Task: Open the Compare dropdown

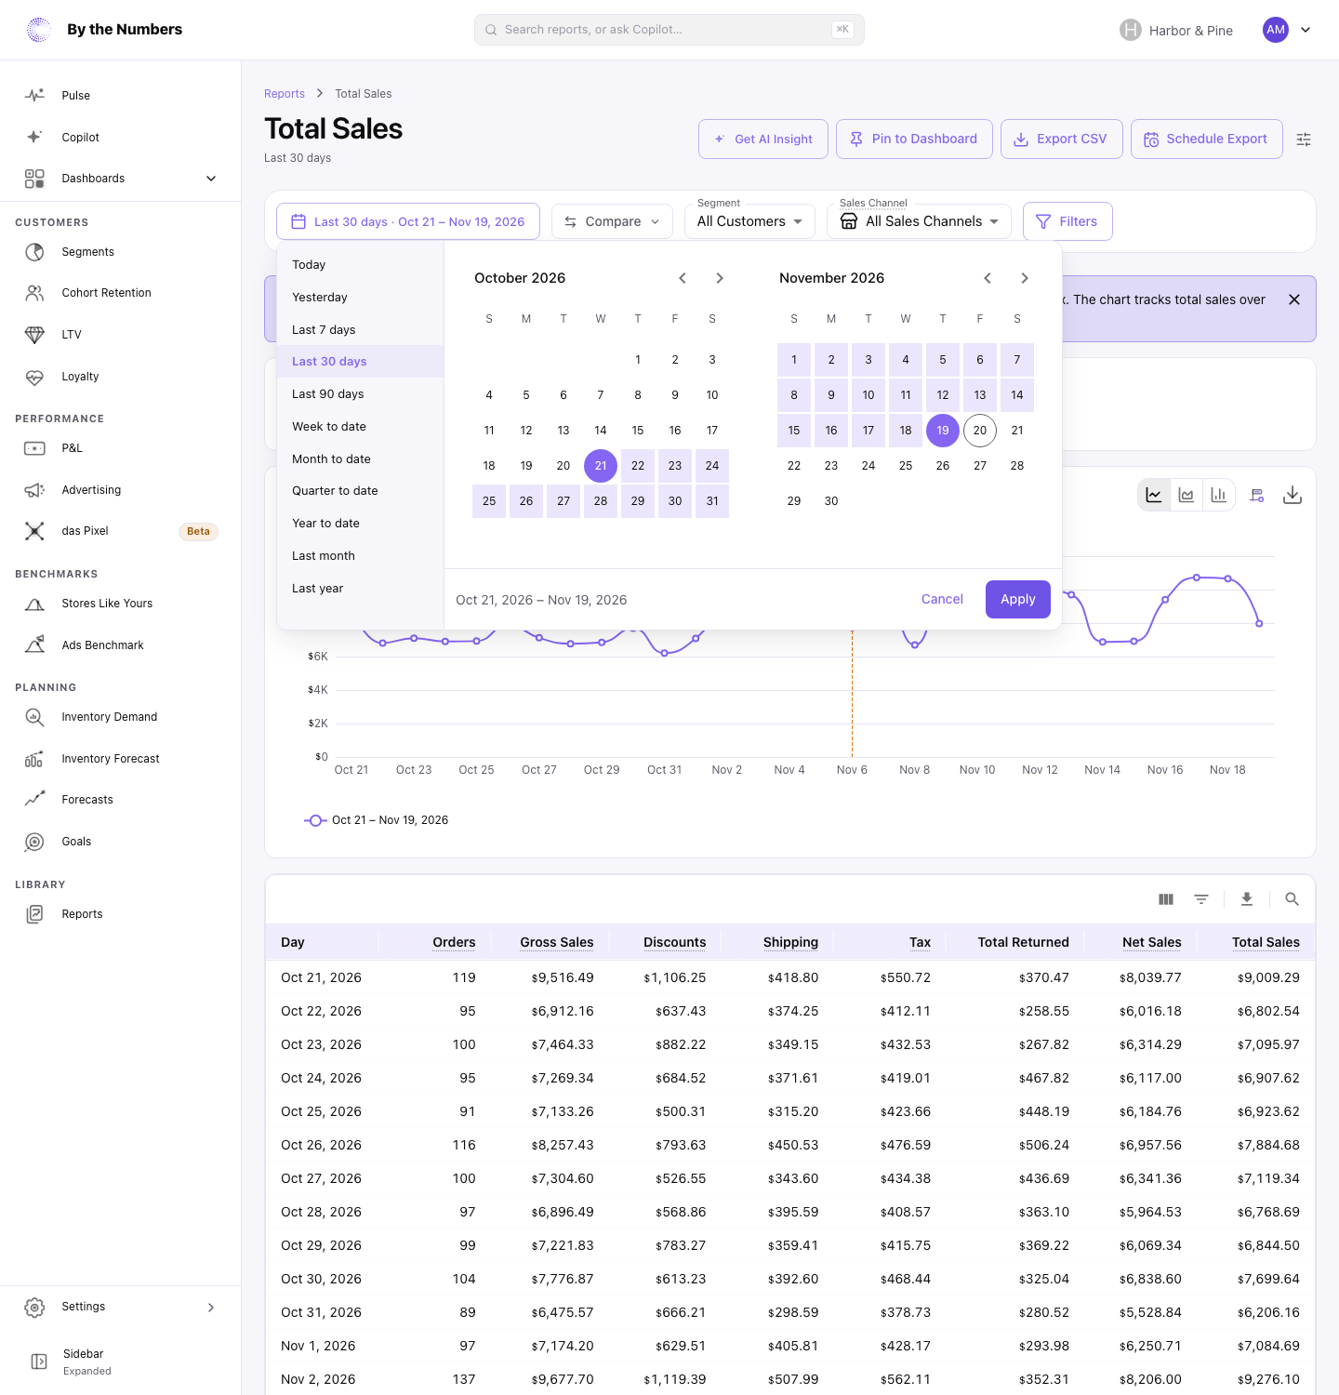Action: pyautogui.click(x=612, y=221)
